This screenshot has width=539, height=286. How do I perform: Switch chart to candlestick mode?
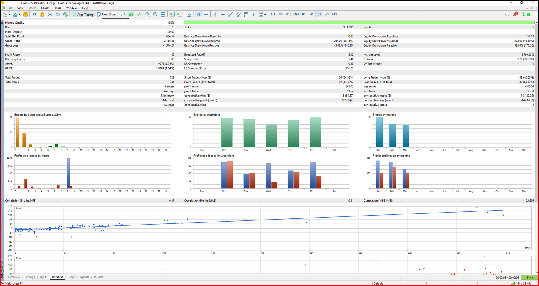tap(131, 15)
